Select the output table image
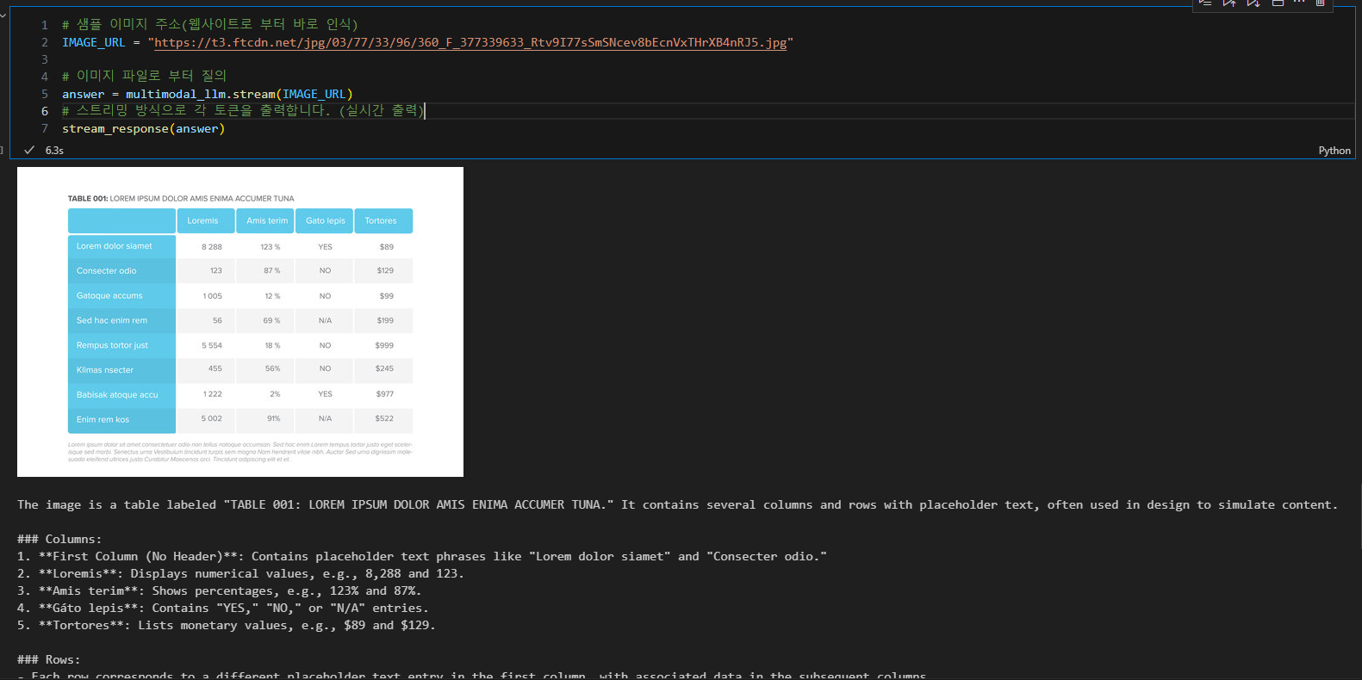 240,322
